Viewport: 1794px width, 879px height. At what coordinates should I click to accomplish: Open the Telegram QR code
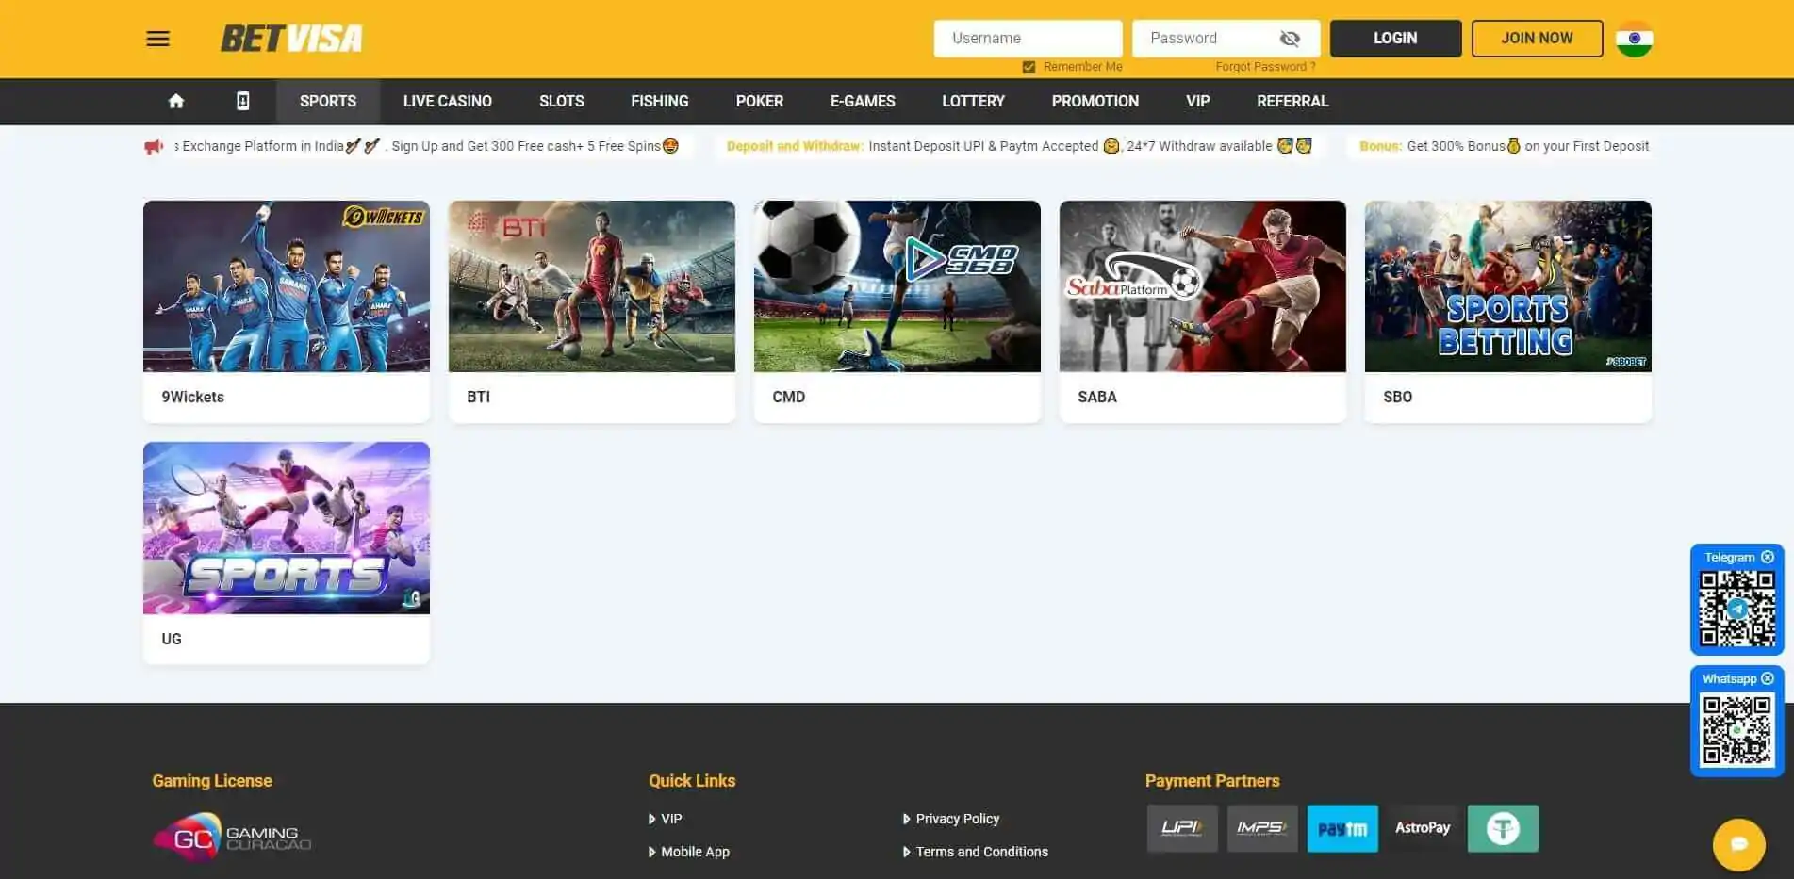(x=1736, y=609)
